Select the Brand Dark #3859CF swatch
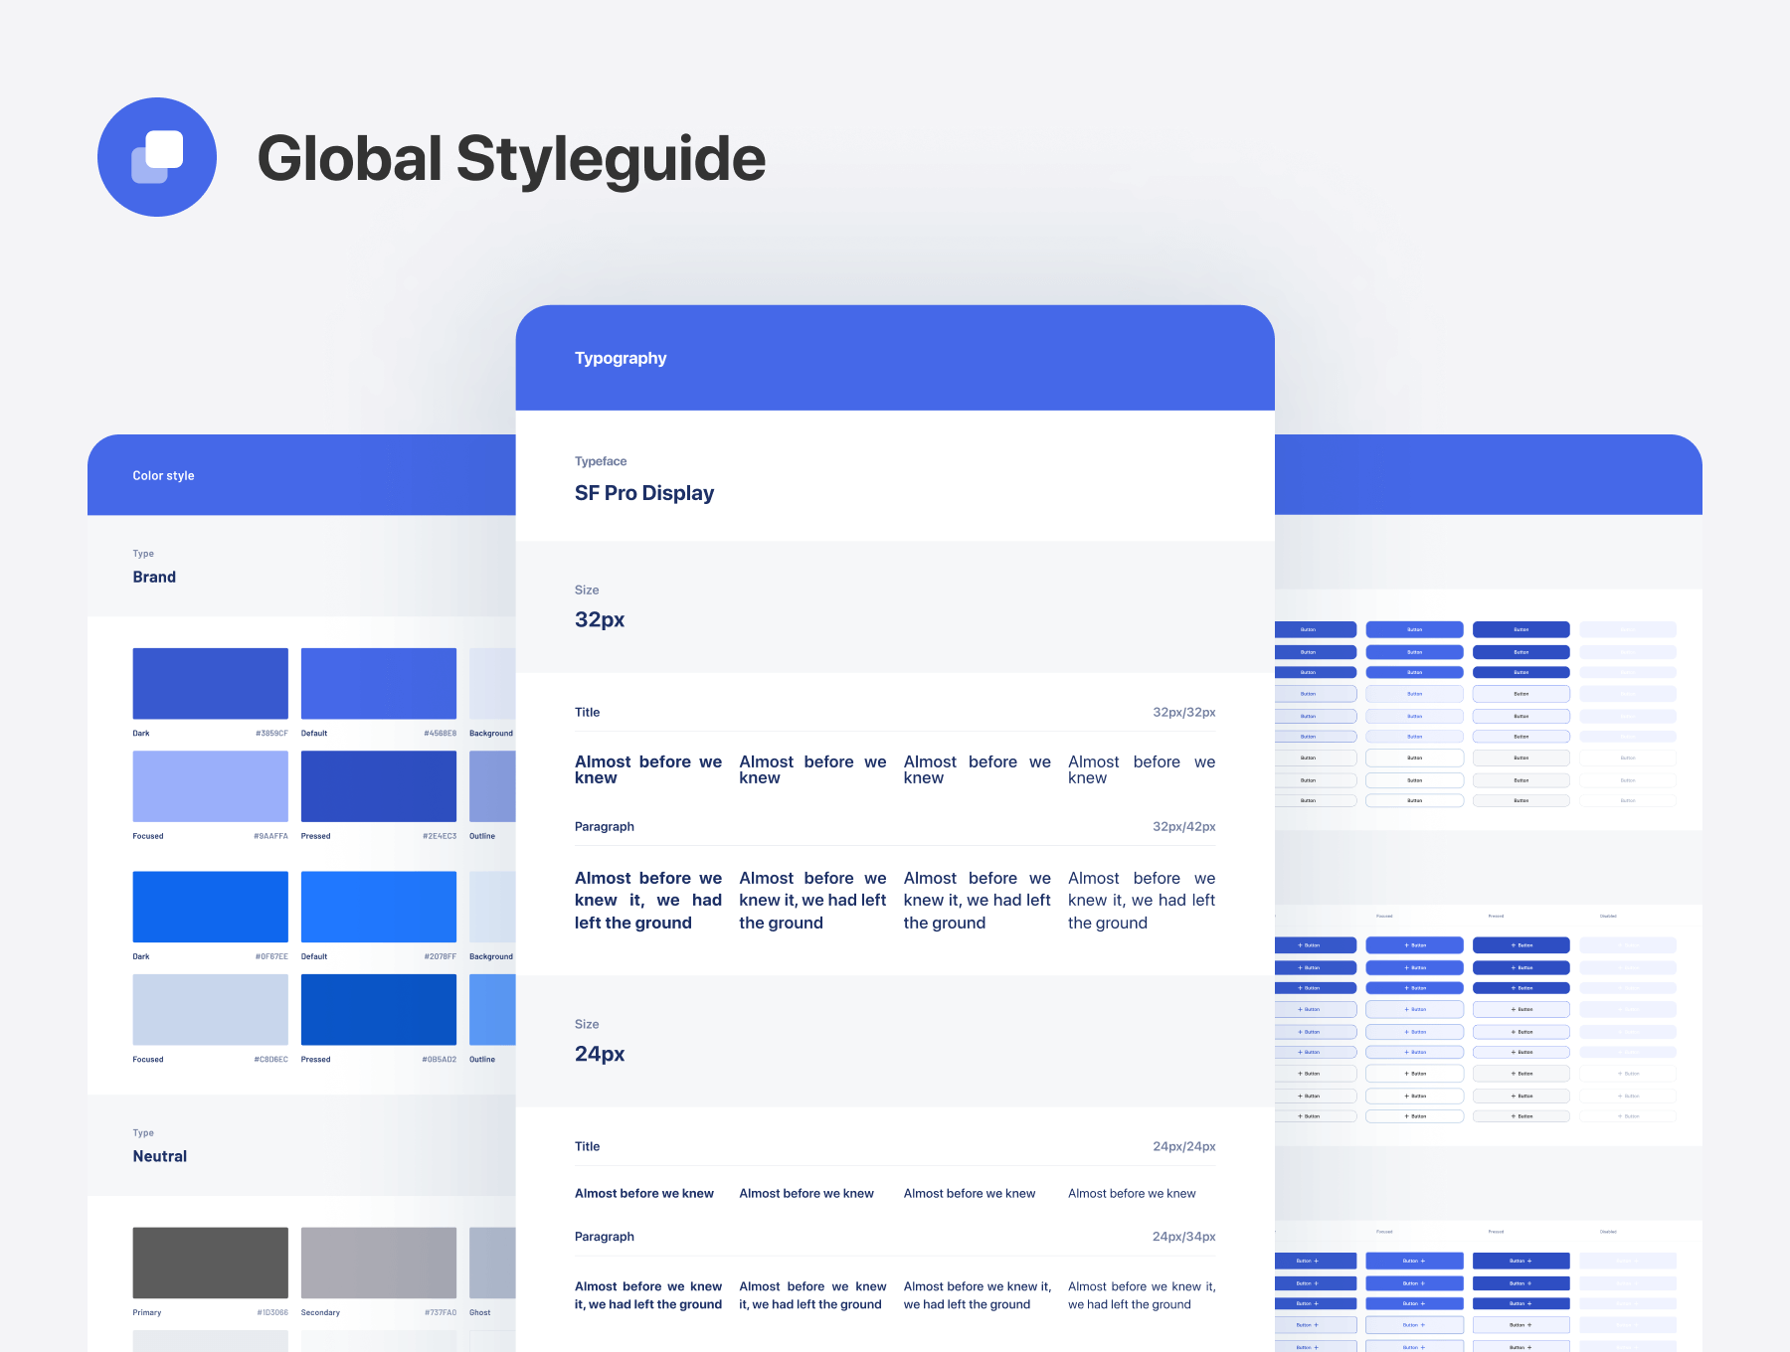 210,684
